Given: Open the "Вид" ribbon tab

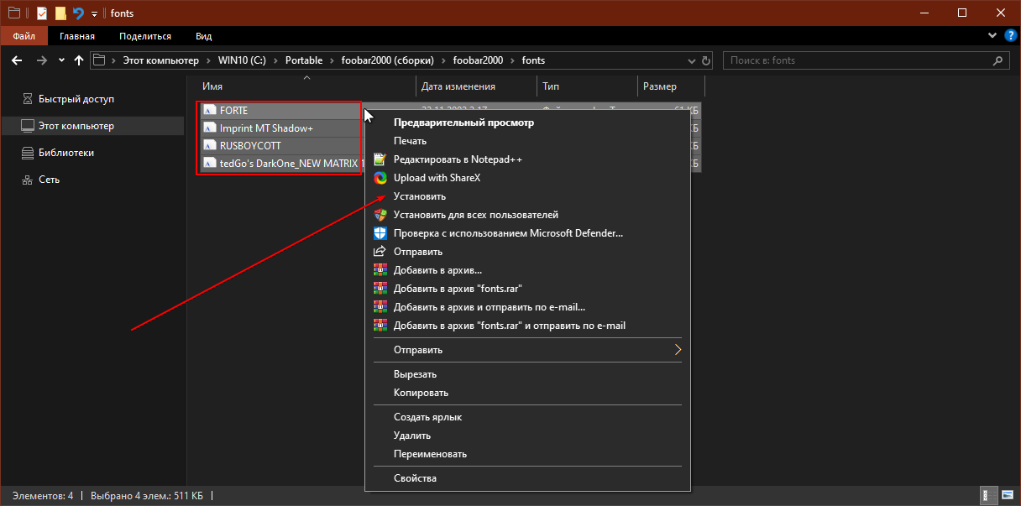Looking at the screenshot, I should (203, 36).
